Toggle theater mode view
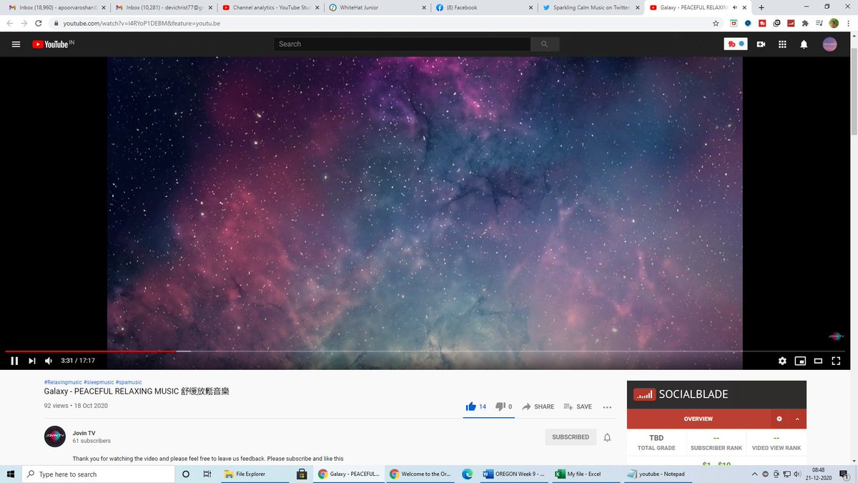 [818, 361]
